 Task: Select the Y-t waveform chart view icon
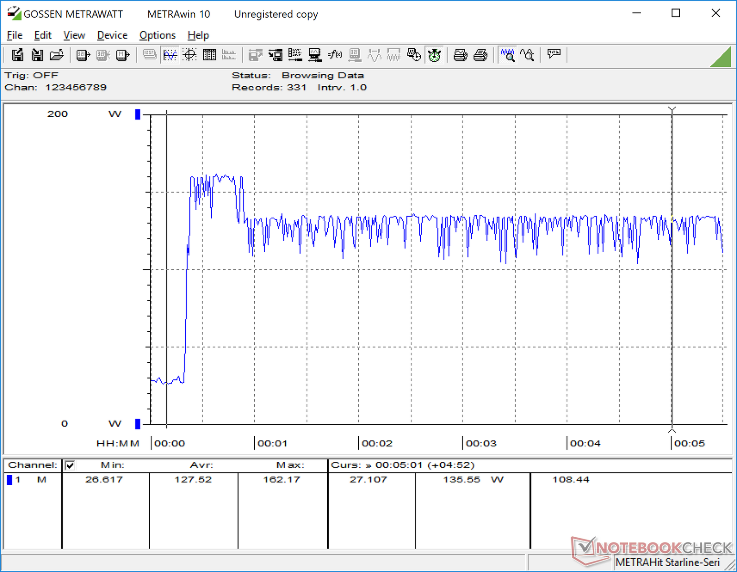coord(170,55)
